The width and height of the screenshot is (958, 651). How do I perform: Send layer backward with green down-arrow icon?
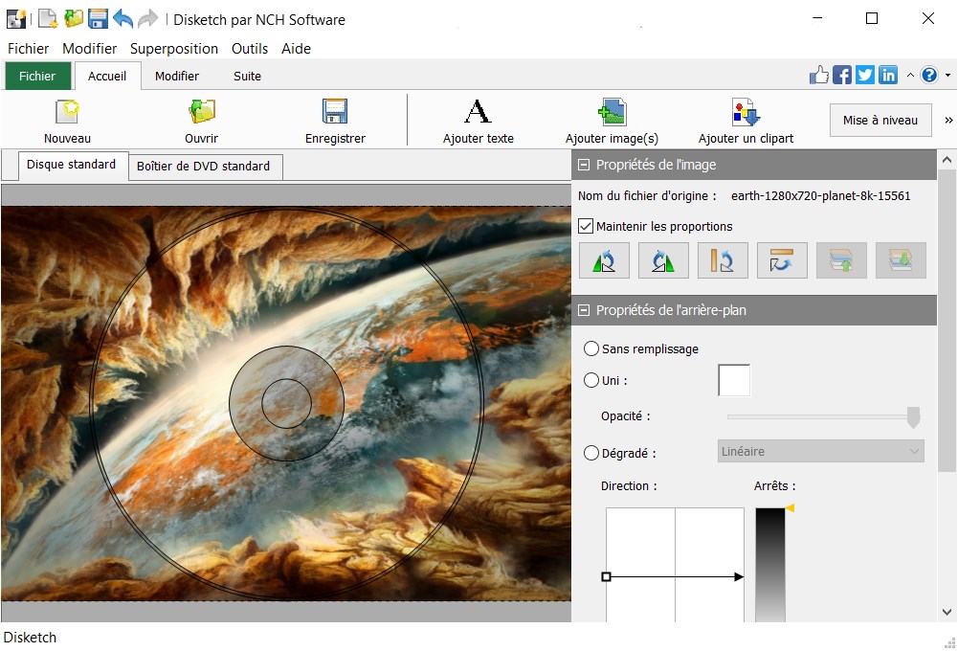(901, 260)
